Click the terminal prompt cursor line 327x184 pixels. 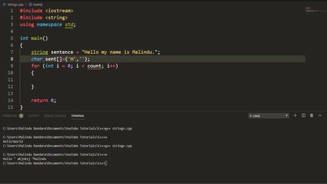point(55,163)
